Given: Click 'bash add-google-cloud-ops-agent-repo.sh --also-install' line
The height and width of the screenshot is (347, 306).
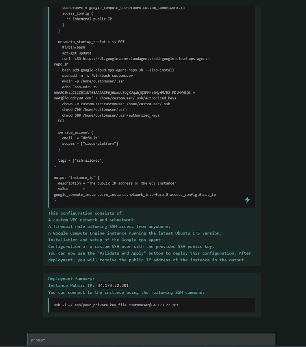Looking at the screenshot, I should 118,70.
